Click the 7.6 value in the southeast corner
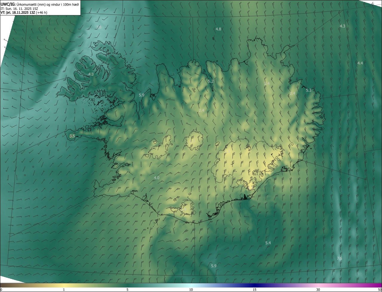The height and width of the screenshot is (292, 382). [339, 258]
